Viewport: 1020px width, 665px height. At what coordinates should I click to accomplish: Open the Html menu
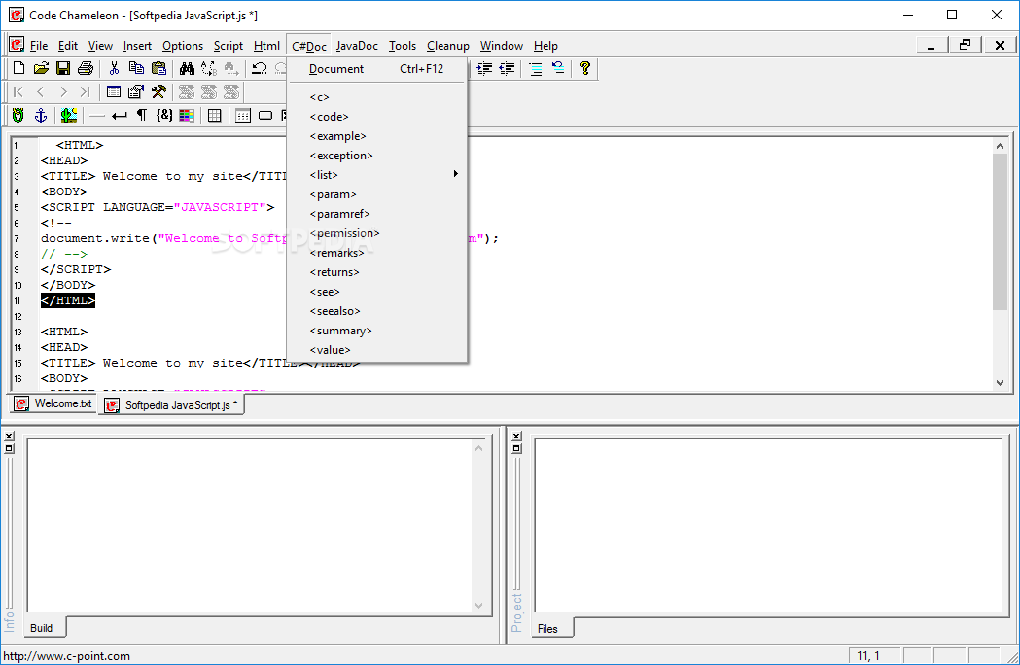coord(266,46)
